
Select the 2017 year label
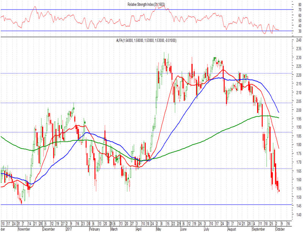(x=69, y=229)
